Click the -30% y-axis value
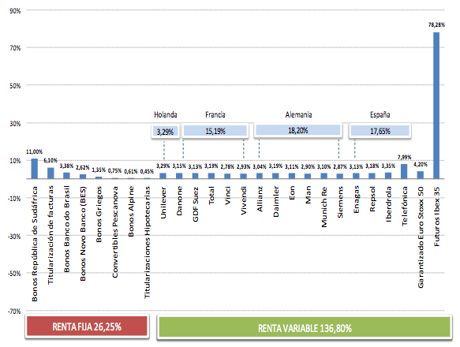 pos(14,236)
